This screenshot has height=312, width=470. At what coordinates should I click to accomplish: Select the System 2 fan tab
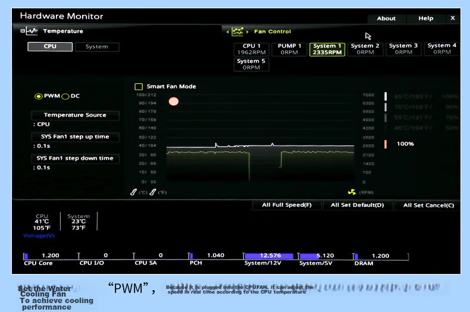tap(365, 49)
